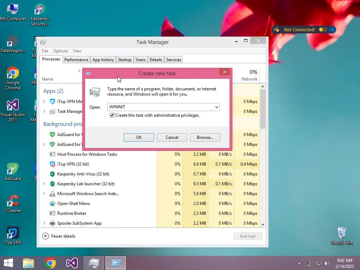
Task: Open My Computer desktop icon
Action: [13, 12]
